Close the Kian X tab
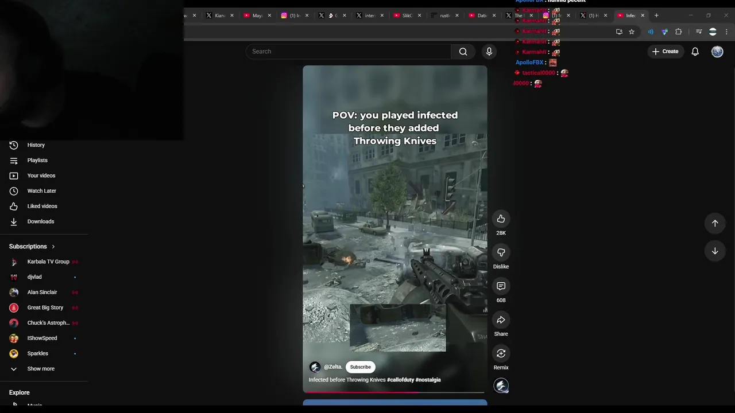Image resolution: width=735 pixels, height=413 pixels. tap(232, 15)
